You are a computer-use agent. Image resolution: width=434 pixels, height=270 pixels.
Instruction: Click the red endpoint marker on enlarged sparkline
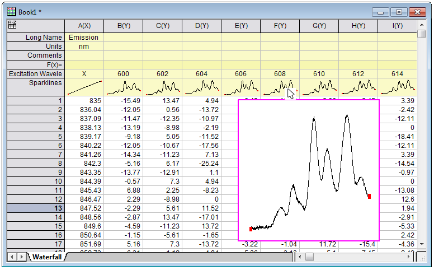click(x=369, y=196)
